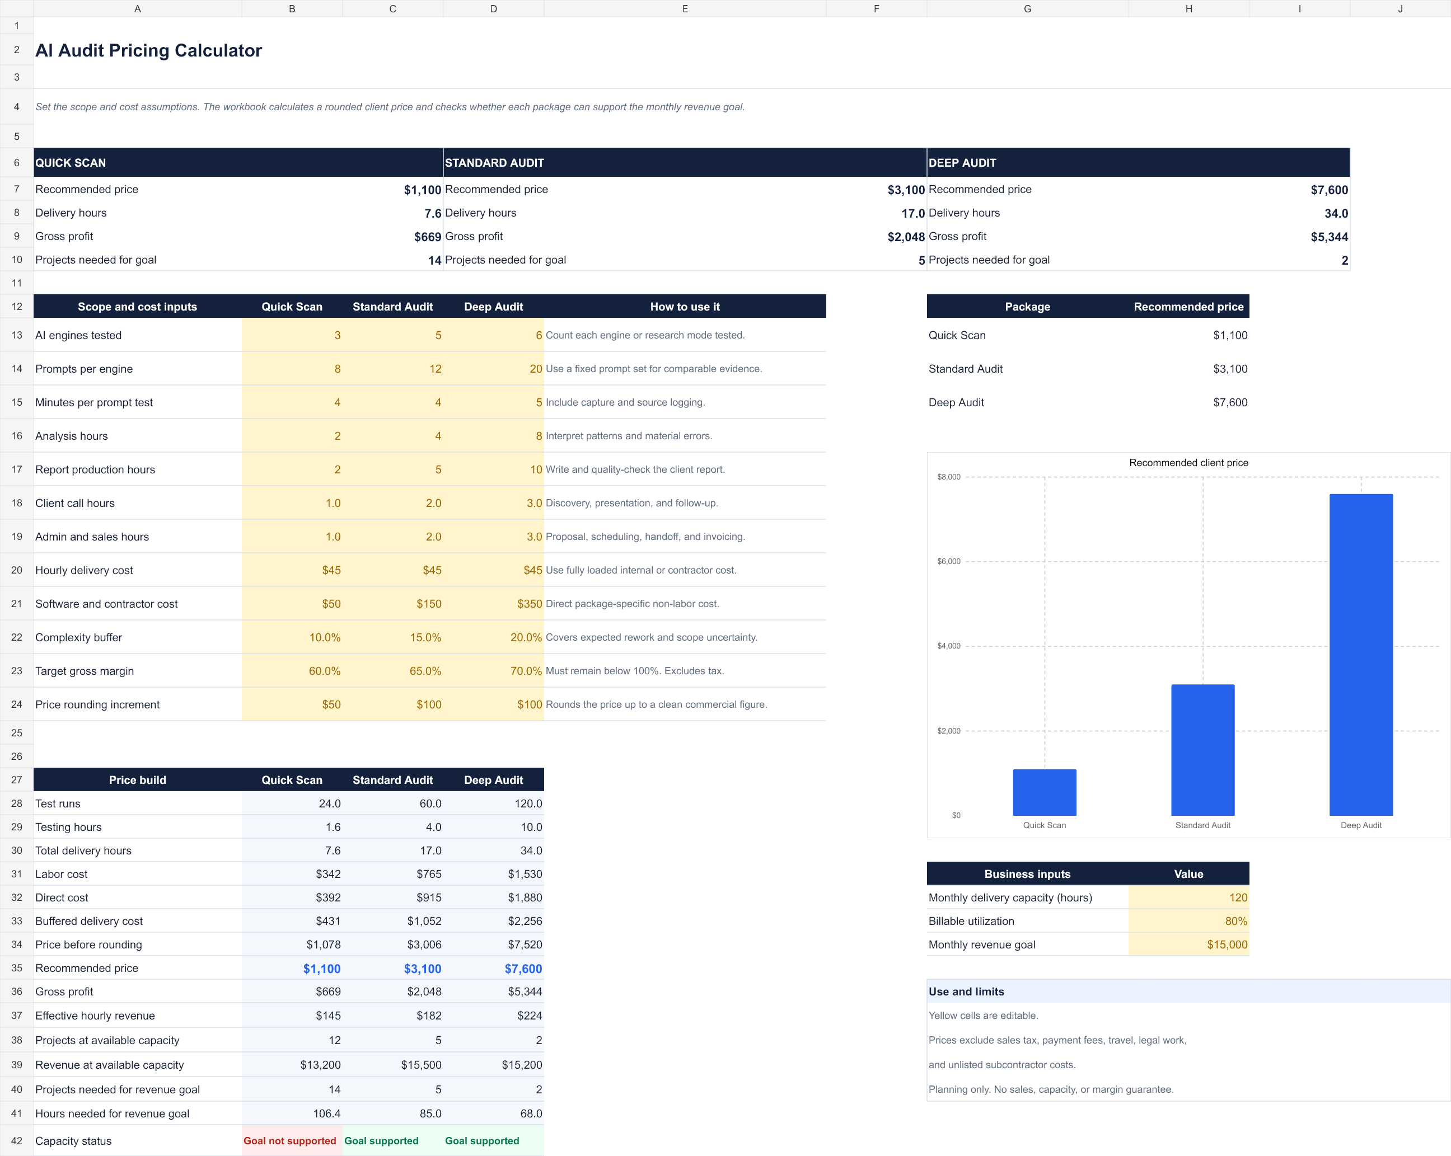Click the chart title Recommended client price
Viewport: 1451px width, 1156px height.
(x=1188, y=463)
